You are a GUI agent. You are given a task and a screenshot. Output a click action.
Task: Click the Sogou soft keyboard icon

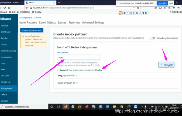click(137, 13)
